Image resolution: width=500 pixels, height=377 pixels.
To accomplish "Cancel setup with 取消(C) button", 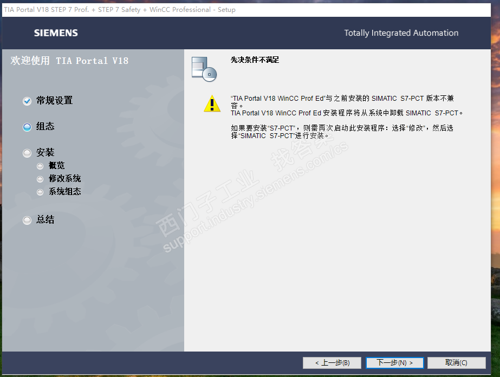I will point(456,363).
